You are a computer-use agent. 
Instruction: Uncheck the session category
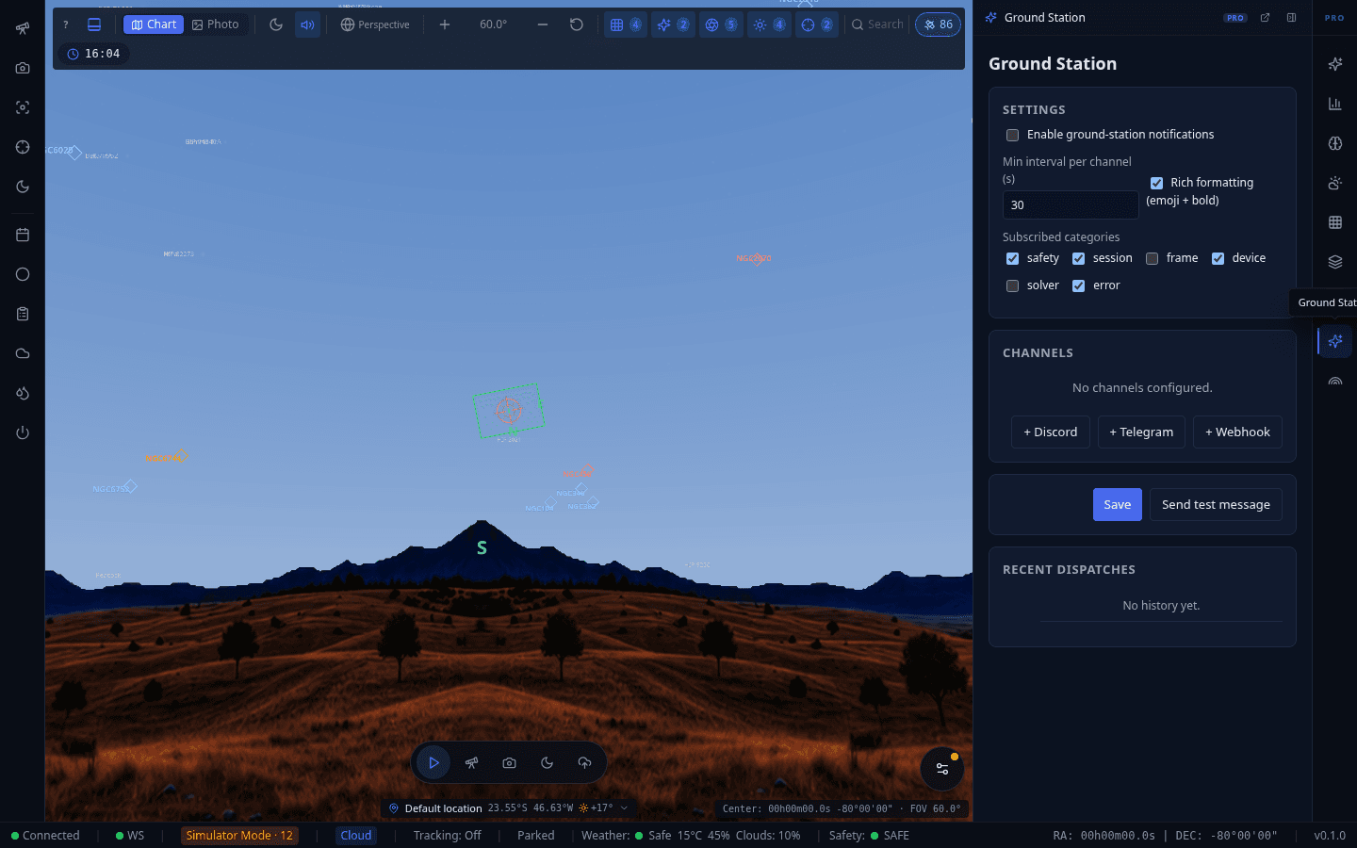click(x=1078, y=258)
